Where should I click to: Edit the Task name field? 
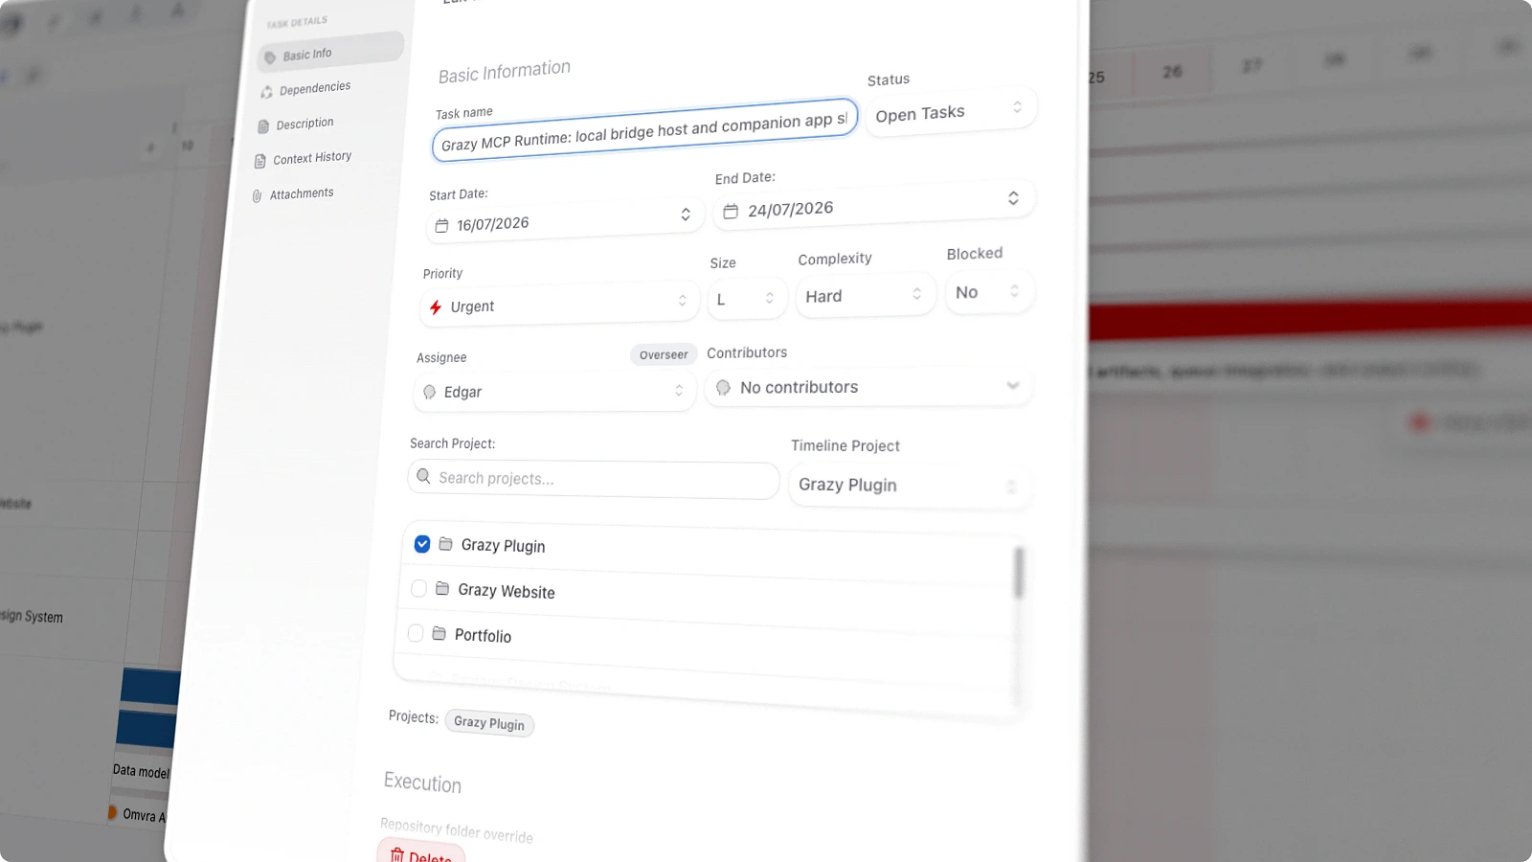pyautogui.click(x=644, y=129)
